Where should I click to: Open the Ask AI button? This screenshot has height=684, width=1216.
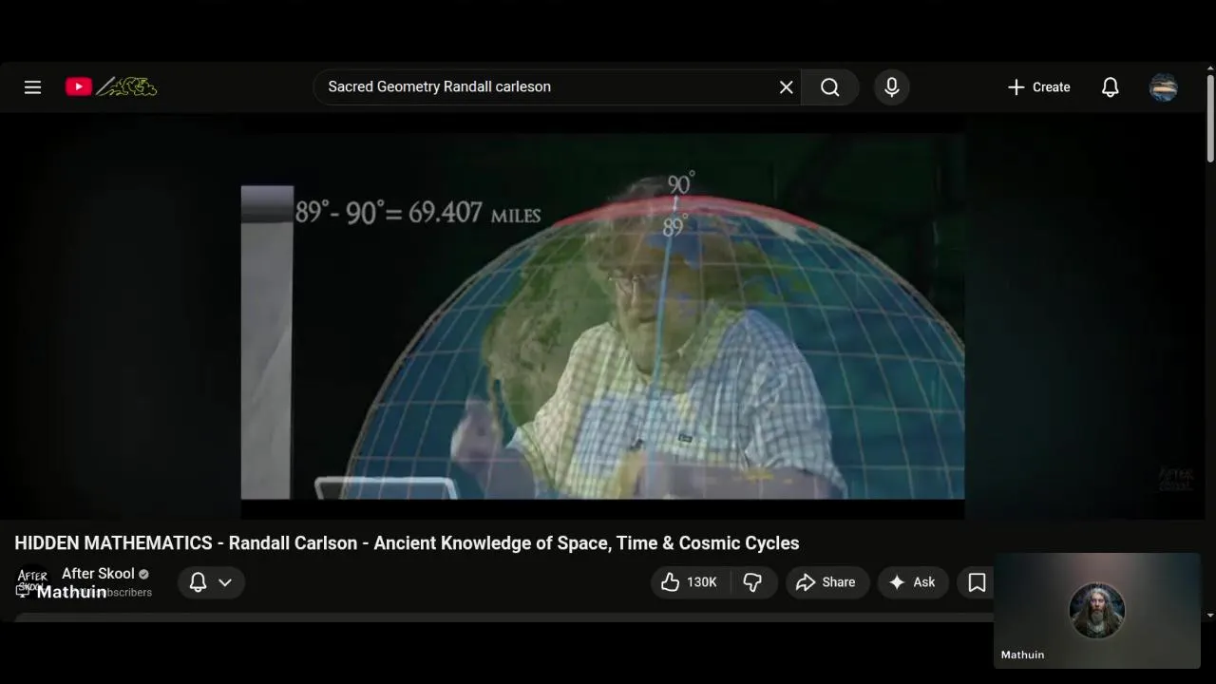click(913, 582)
